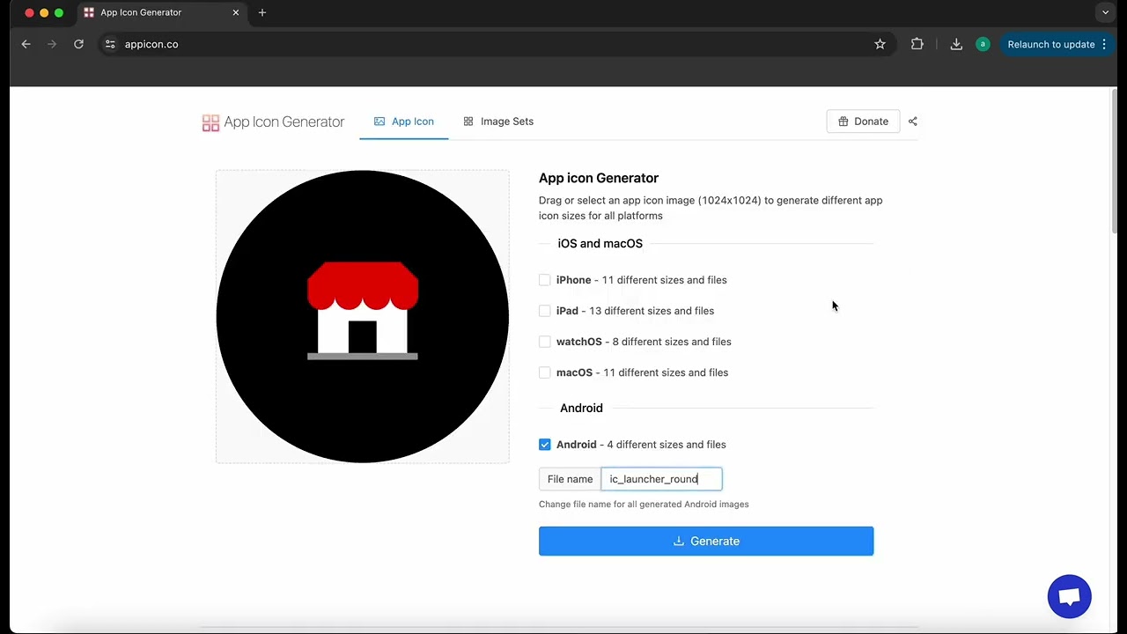Click Relaunch to update button
This screenshot has width=1127, height=634.
(x=1057, y=44)
